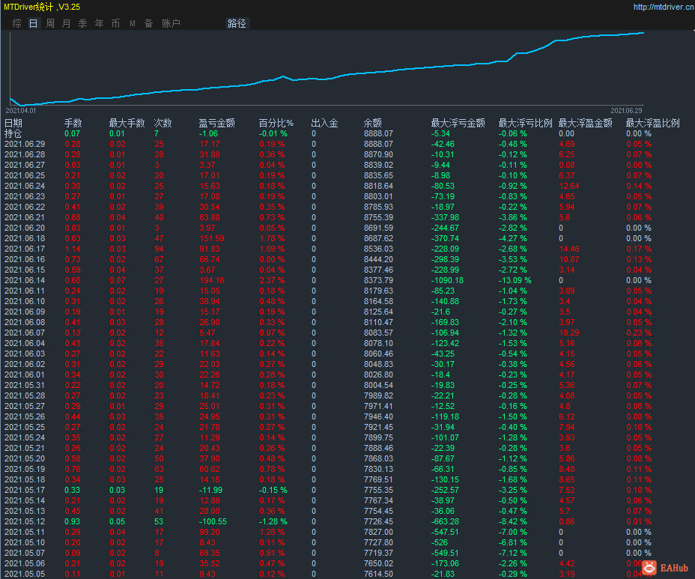Click the 百分比% column header
Viewport: 695px width, 579px height.
[276, 123]
